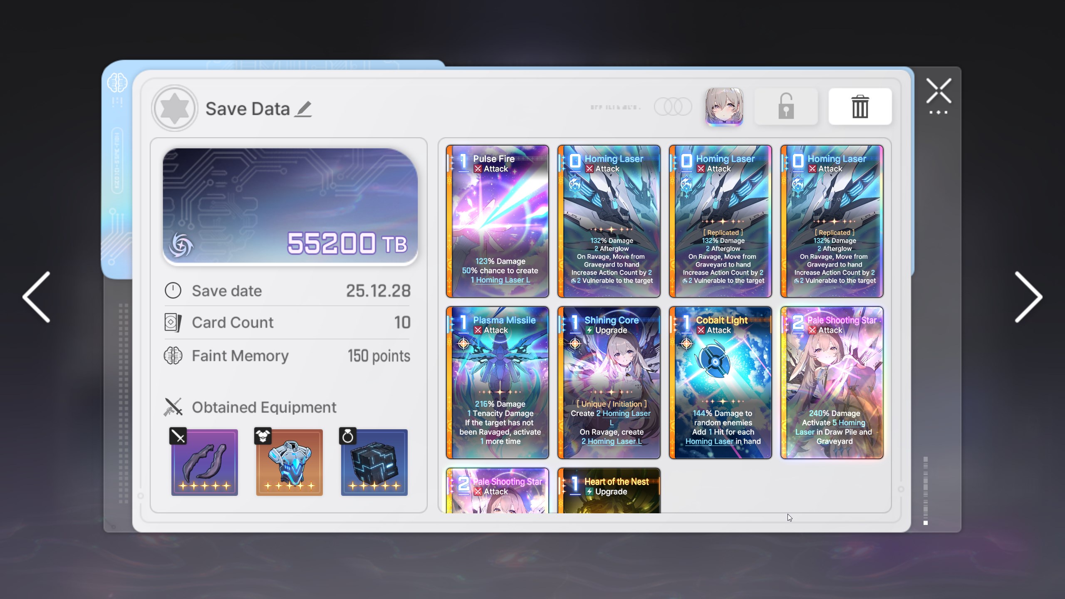The height and width of the screenshot is (599, 1065).
Task: Select the dark cube accessory equipment
Action: [x=374, y=462]
